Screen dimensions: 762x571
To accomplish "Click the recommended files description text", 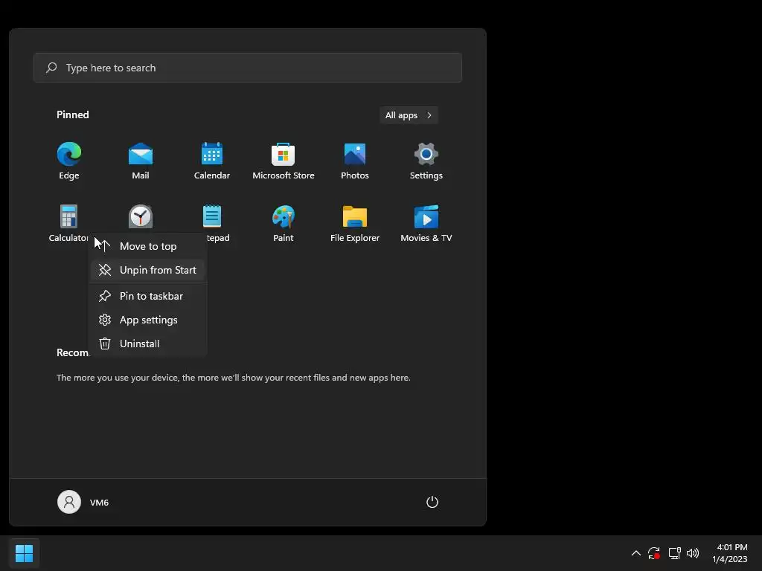I will (233, 378).
